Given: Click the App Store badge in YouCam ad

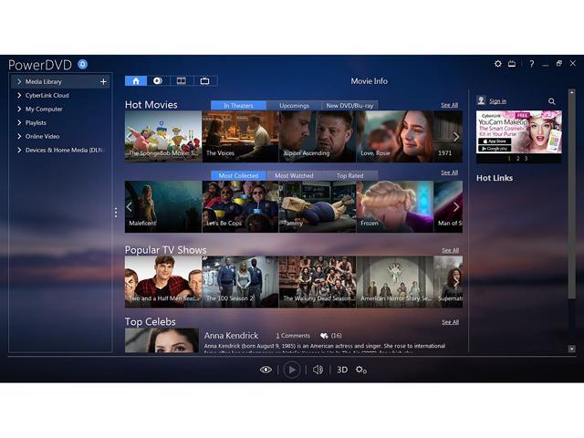Looking at the screenshot, I should [495, 141].
